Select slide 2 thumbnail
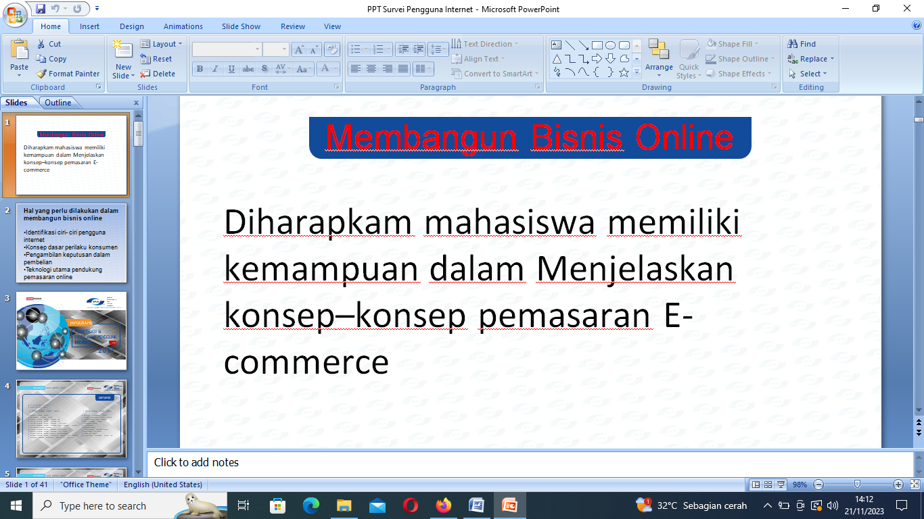The width and height of the screenshot is (924, 519). click(71, 243)
